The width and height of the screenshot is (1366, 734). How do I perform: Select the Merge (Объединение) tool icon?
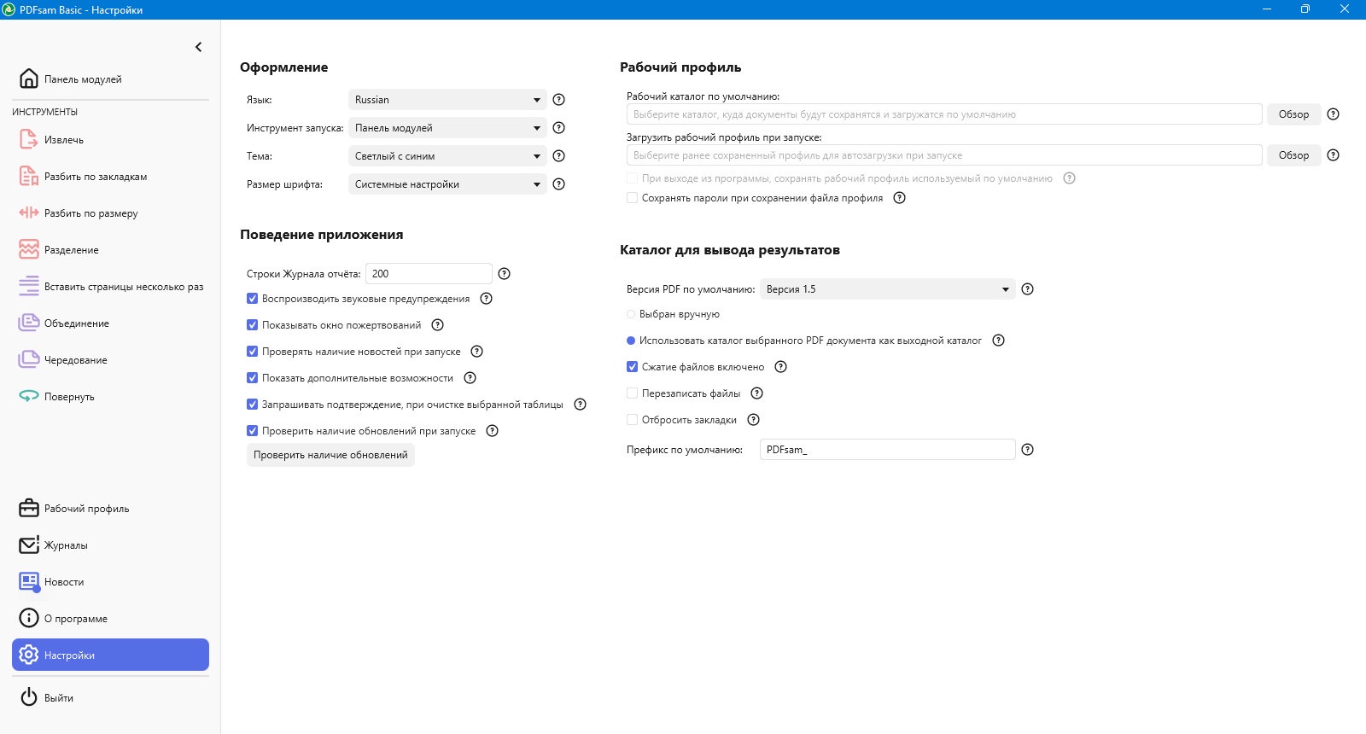tap(28, 323)
